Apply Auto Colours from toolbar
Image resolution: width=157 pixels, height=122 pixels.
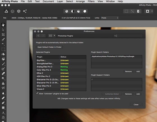(78, 11)
